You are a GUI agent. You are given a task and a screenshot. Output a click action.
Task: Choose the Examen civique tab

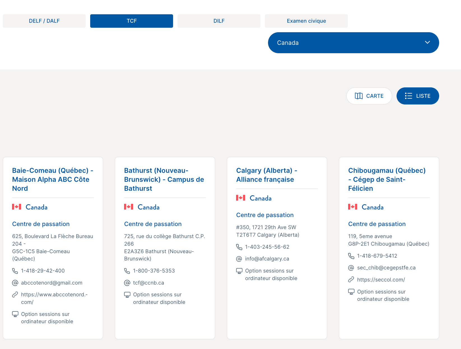coord(306,21)
